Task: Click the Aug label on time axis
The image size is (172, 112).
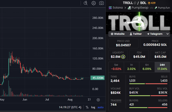Action: pyautogui.click(x=70, y=100)
